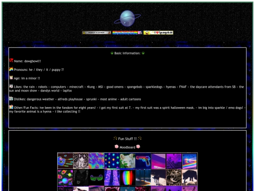
Task: Open the neon stars on blue image
Action: coord(112,161)
